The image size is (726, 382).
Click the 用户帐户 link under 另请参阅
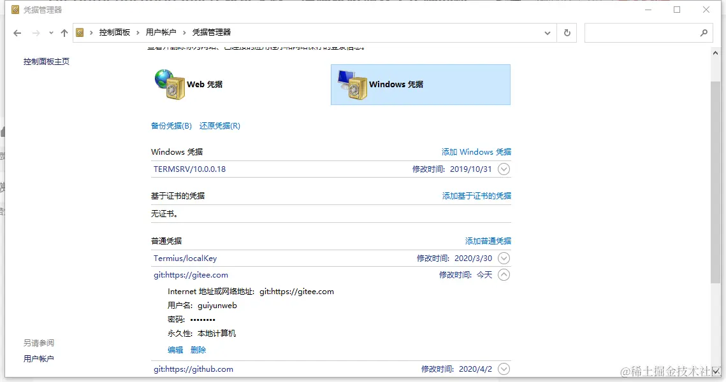pyautogui.click(x=38, y=359)
